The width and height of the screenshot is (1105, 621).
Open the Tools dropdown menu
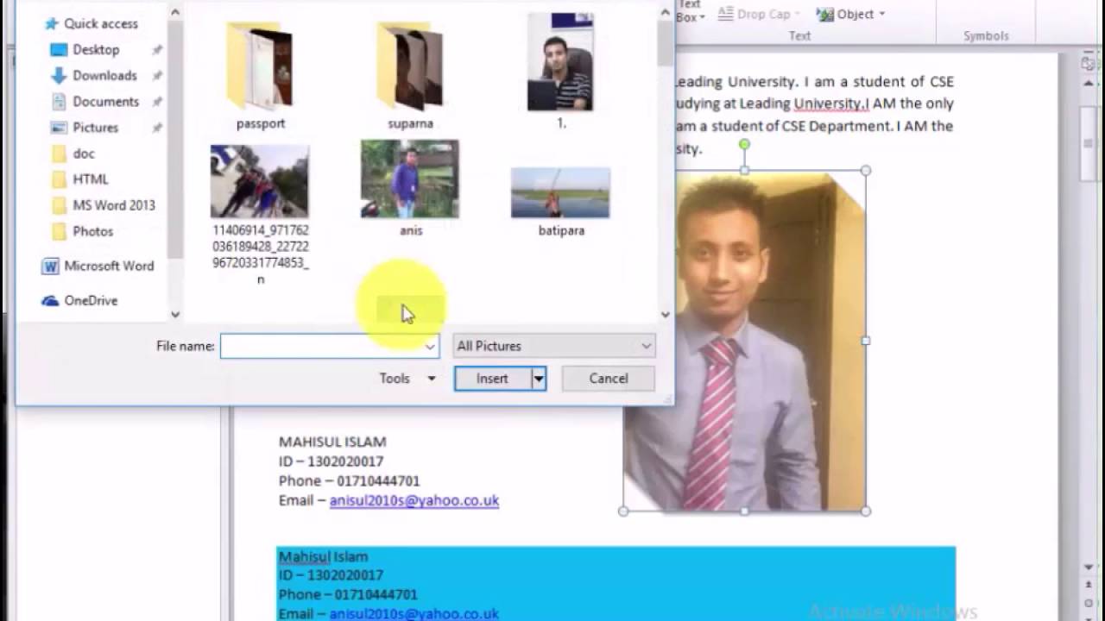(x=407, y=378)
